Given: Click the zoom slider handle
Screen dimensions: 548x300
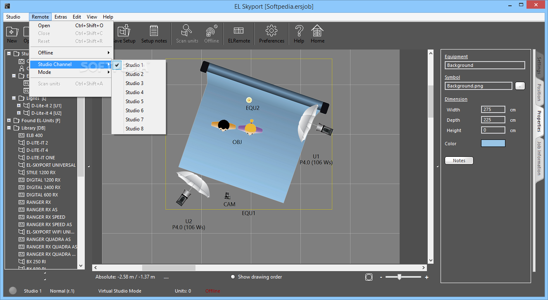Looking at the screenshot, I should tap(399, 277).
